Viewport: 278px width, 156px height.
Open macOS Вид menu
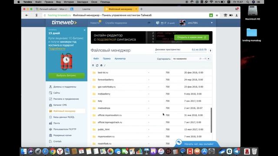click(58, 2)
